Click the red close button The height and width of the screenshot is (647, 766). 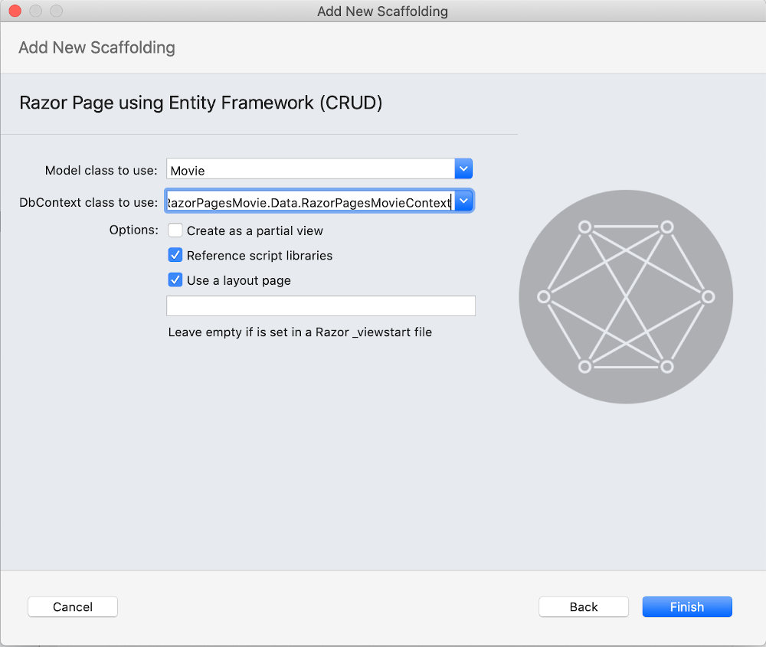[13, 11]
